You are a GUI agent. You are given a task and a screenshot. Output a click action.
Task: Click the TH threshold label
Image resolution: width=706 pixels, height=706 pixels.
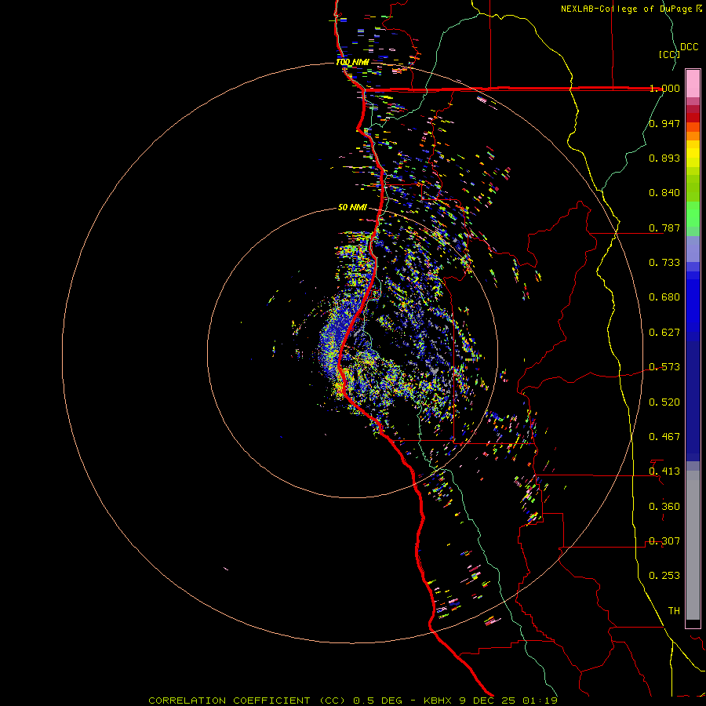tap(674, 611)
